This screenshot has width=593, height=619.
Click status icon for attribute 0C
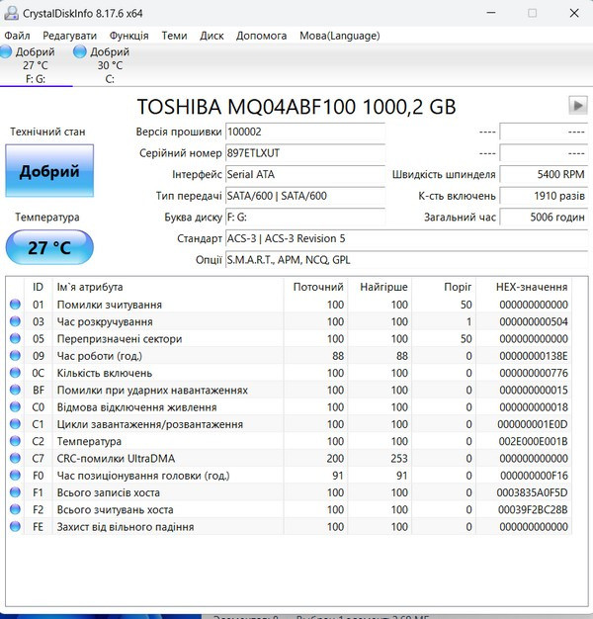pyautogui.click(x=15, y=373)
